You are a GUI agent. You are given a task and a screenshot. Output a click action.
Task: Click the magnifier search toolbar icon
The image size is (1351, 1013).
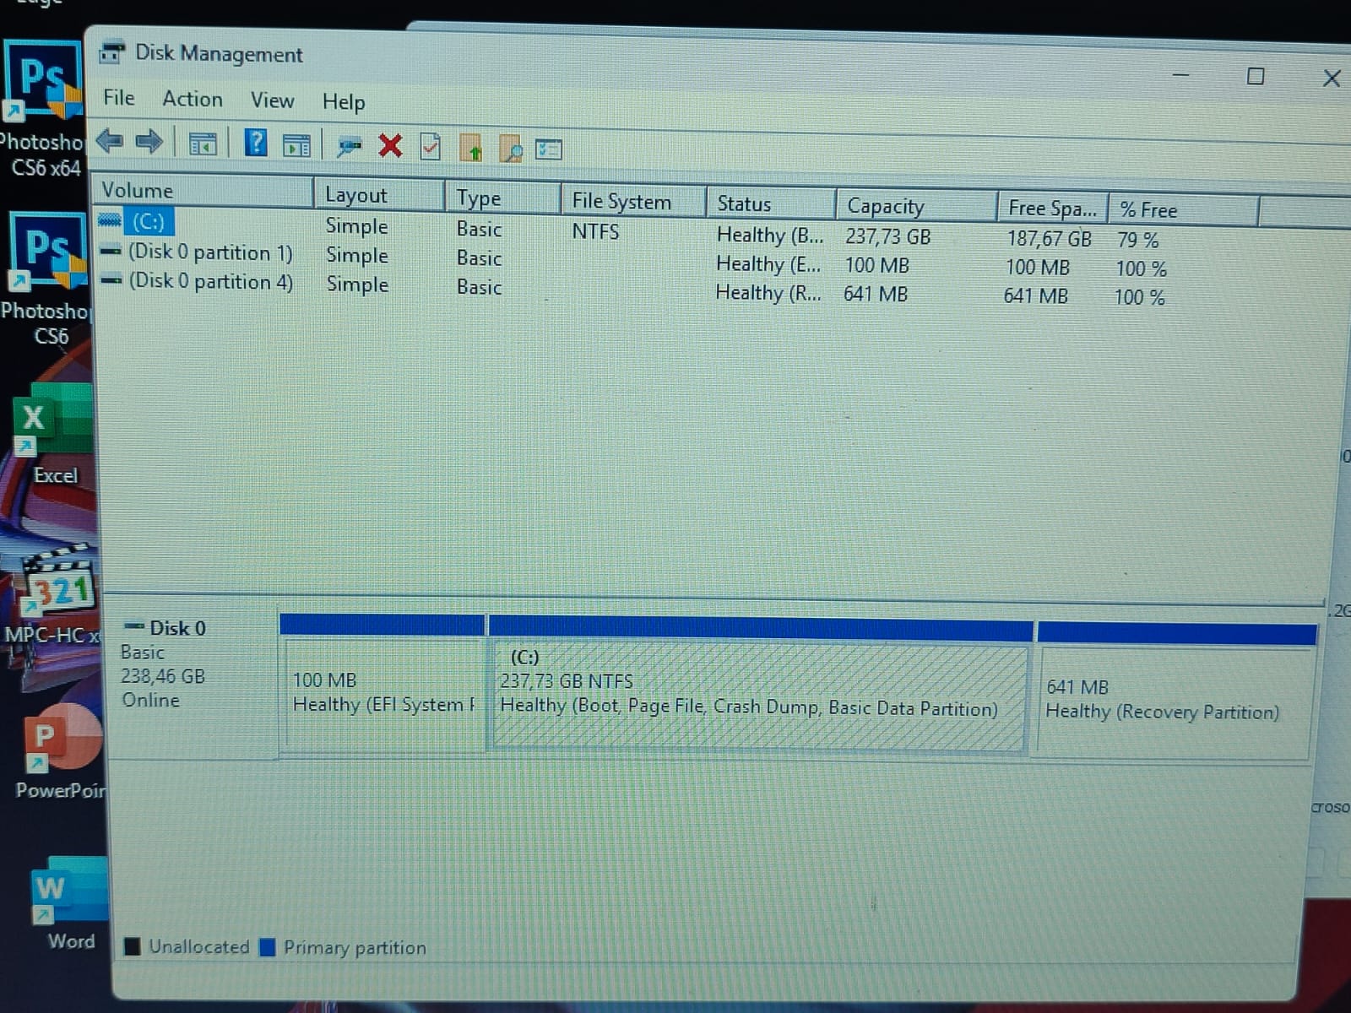pos(510,149)
